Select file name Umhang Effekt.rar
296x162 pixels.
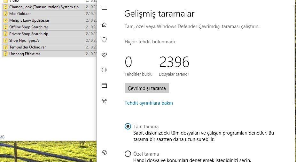pyautogui.click(x=25, y=54)
